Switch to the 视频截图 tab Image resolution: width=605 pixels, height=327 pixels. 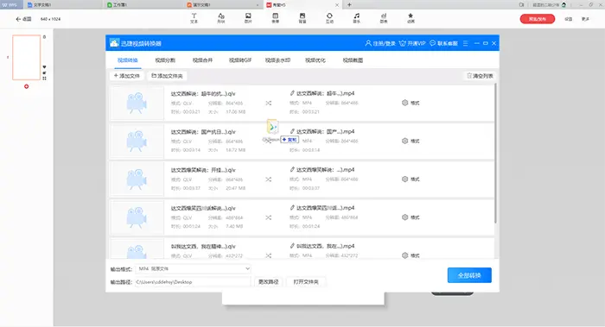(353, 60)
